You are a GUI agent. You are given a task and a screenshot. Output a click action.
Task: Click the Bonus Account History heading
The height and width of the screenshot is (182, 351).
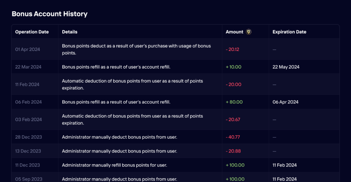pos(49,14)
